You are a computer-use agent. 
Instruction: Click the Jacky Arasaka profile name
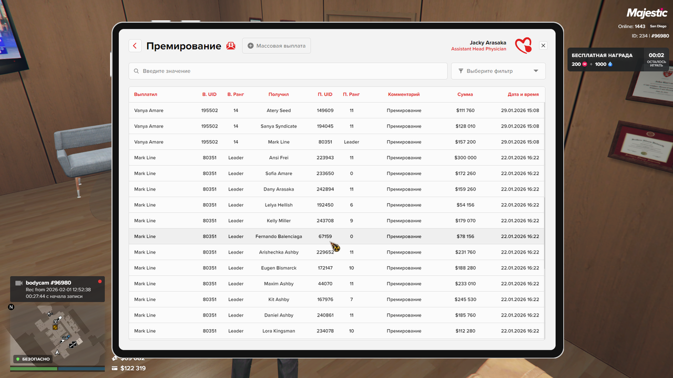488,43
